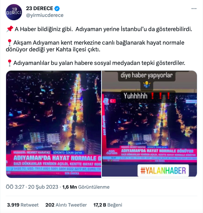Open the @yirmiucderece handle link
This screenshot has height=213, width=203.
click(x=45, y=15)
